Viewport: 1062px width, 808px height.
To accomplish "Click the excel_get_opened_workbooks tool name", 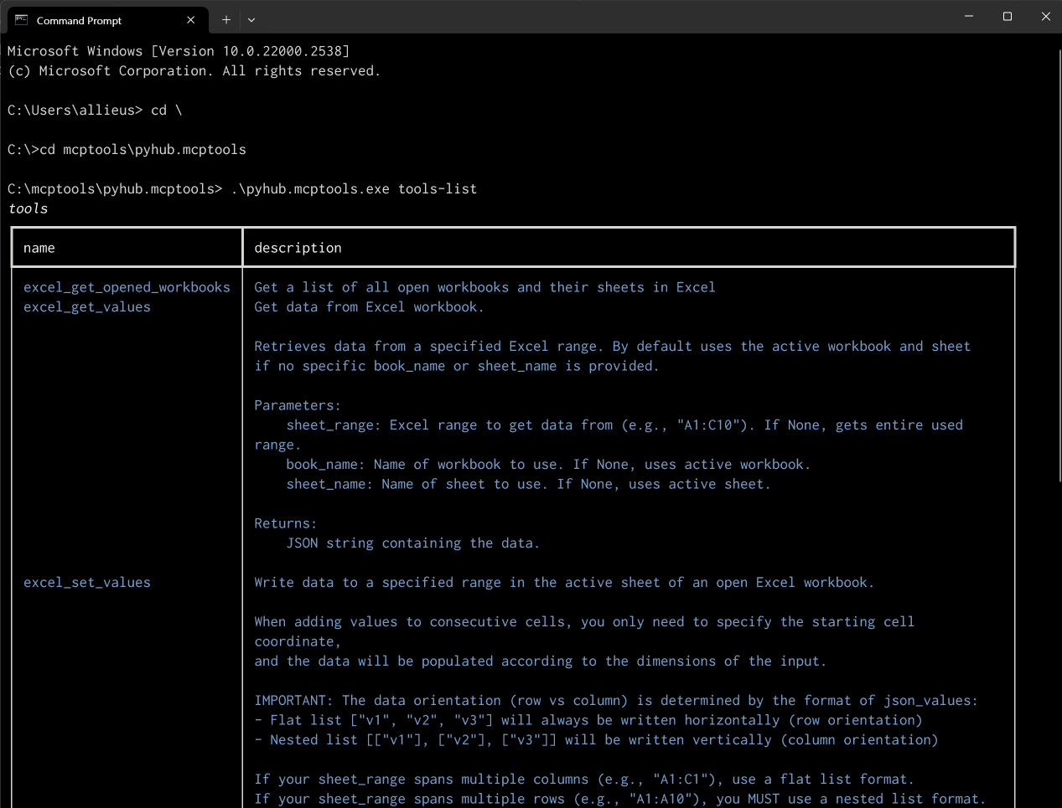I will click(x=127, y=287).
